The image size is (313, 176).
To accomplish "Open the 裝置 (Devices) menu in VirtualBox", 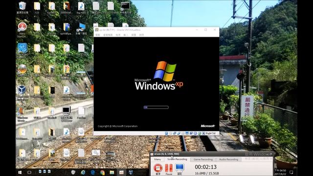I will point(134,35).
